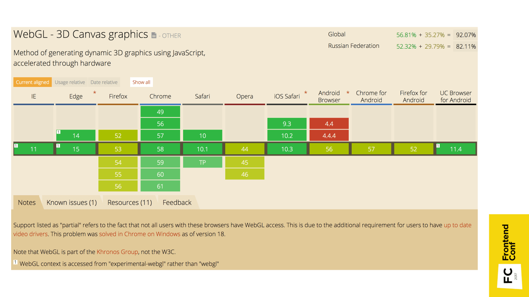
Task: Switch to the Date relative view
Action: coord(104,82)
